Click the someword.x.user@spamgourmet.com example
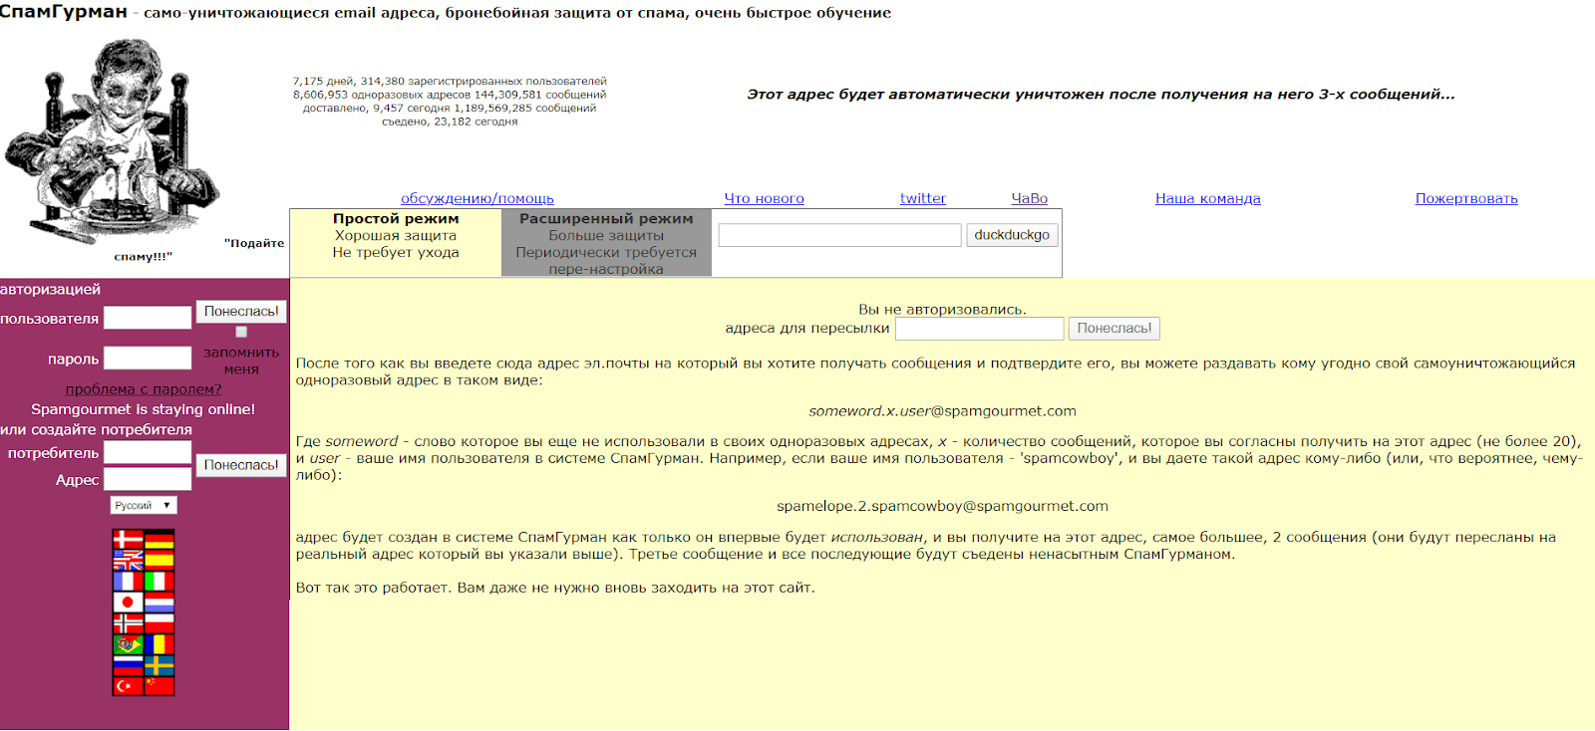 pos(942,411)
